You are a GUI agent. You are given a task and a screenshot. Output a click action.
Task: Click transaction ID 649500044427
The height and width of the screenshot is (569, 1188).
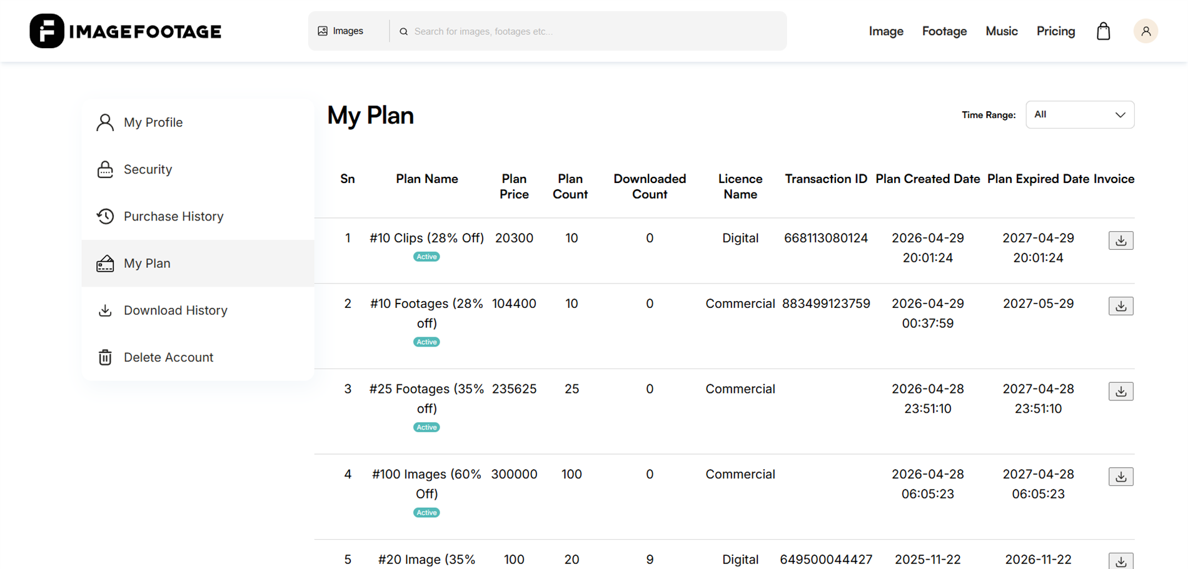826,560
